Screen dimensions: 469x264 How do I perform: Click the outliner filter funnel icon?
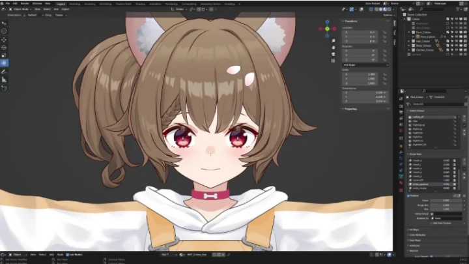click(458, 9)
